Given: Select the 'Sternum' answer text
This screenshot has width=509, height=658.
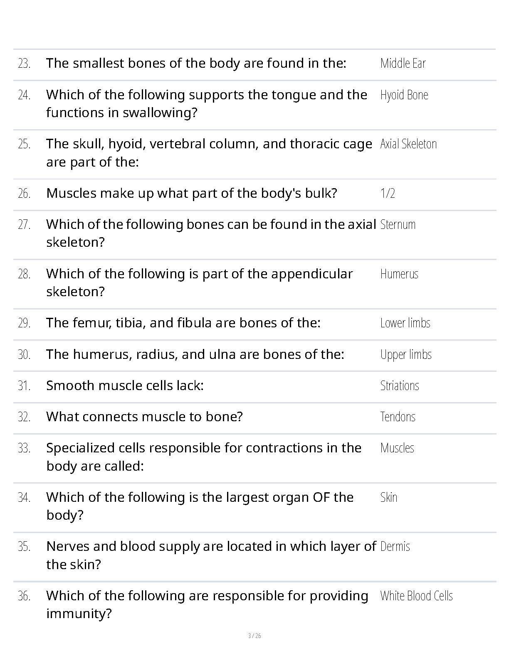Looking at the screenshot, I should [398, 224].
